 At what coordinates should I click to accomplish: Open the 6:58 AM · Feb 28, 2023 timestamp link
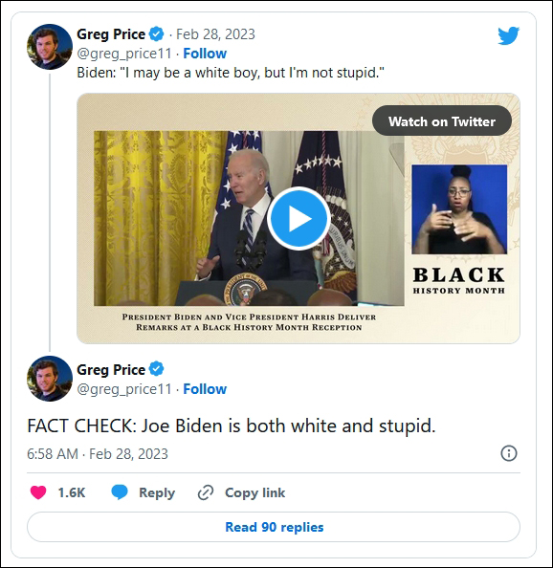pos(98,454)
